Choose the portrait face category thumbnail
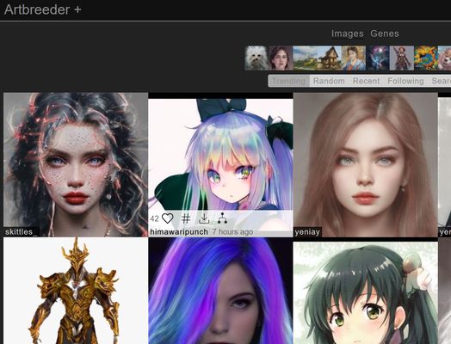The height and width of the screenshot is (344, 451). pyautogui.click(x=281, y=58)
